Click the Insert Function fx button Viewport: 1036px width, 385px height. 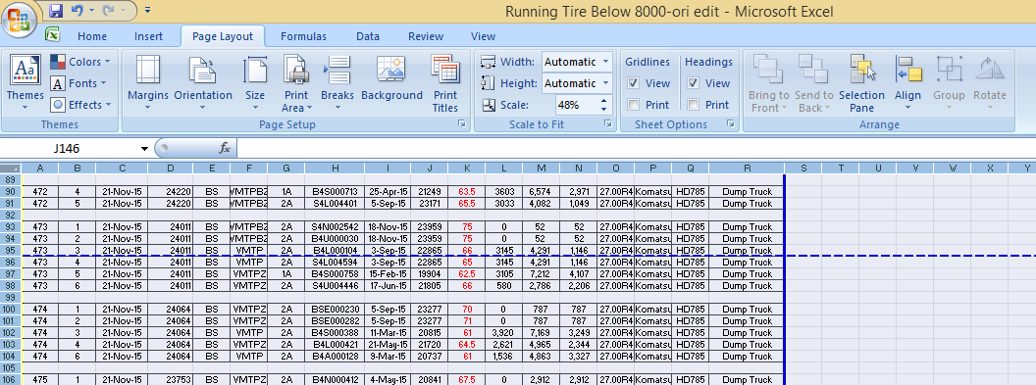click(x=224, y=148)
